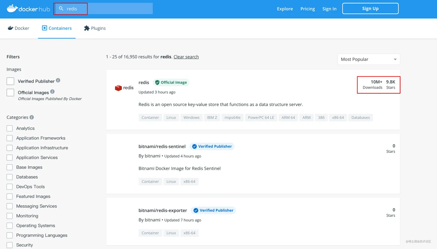The image size is (437, 249).
Task: Check the DevOps Tools category
Action: 10,187
